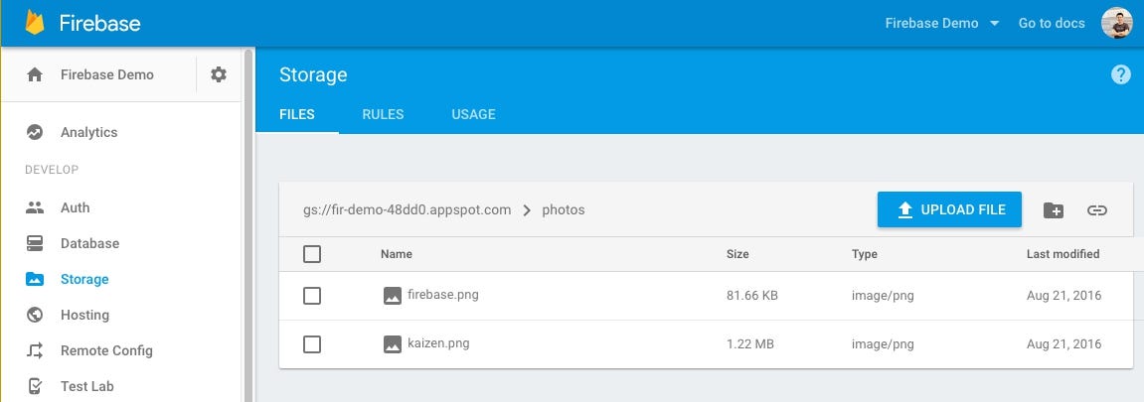Check the firebase.png row checkbox

pos(311,296)
